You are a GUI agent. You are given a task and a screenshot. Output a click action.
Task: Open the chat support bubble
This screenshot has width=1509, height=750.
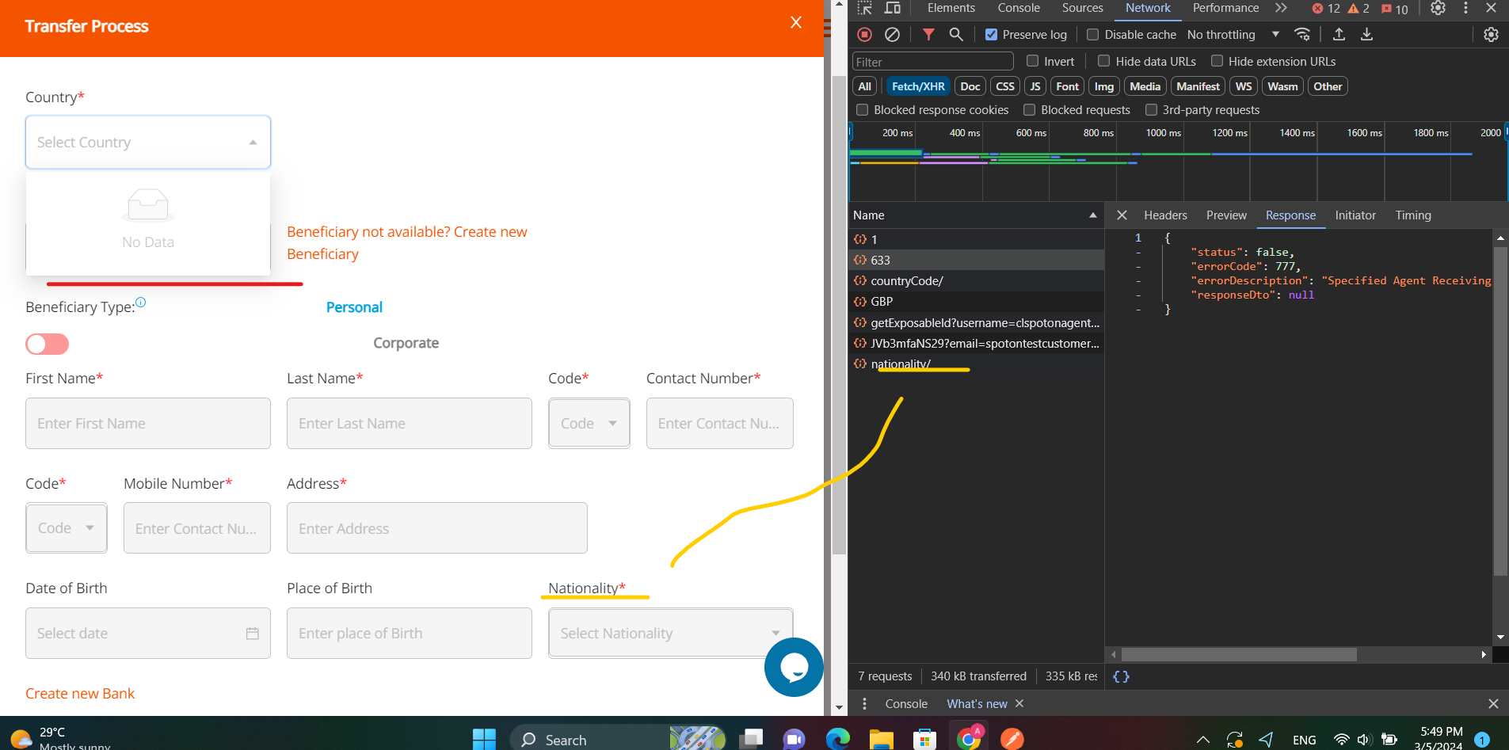(794, 667)
